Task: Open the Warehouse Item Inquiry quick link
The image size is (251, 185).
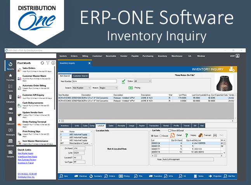Action: [x=28, y=157]
